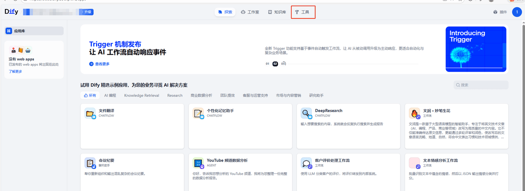
Task: Click the 没有 web apps heading
Action: [21, 59]
